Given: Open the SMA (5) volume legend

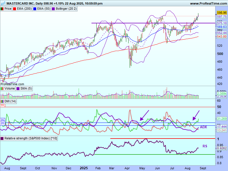Looking at the screenshot, I should click(x=24, y=89).
